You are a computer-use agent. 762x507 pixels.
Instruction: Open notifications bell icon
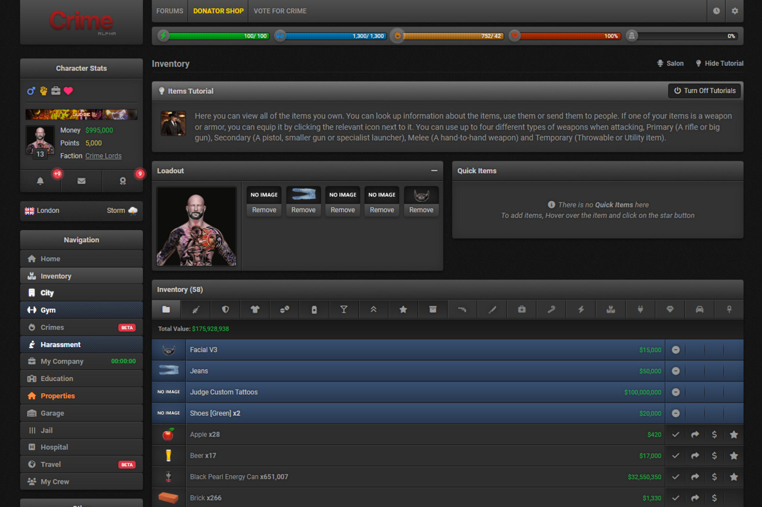(41, 181)
